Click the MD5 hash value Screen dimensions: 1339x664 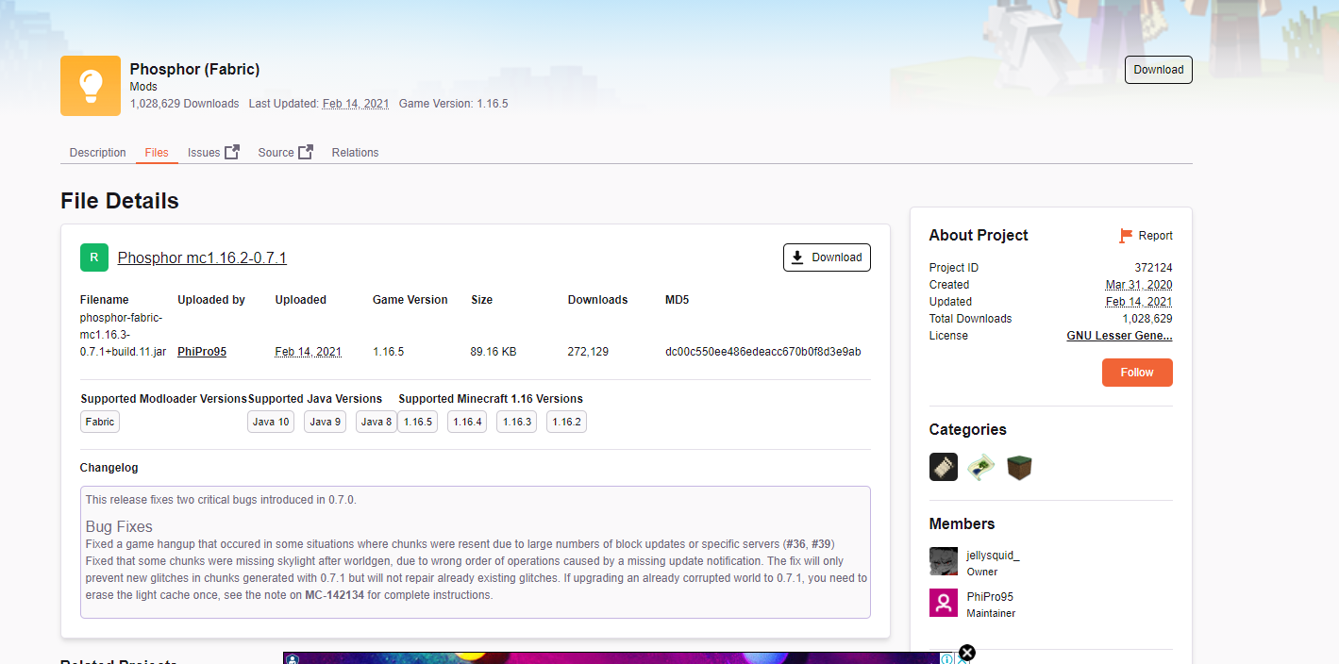point(763,352)
